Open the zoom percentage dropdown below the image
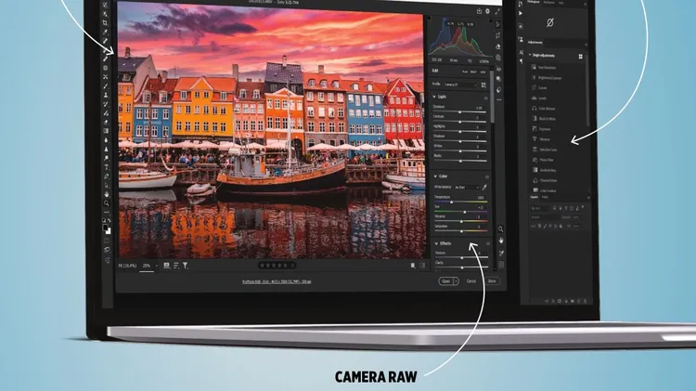The image size is (696, 391). [x=148, y=266]
